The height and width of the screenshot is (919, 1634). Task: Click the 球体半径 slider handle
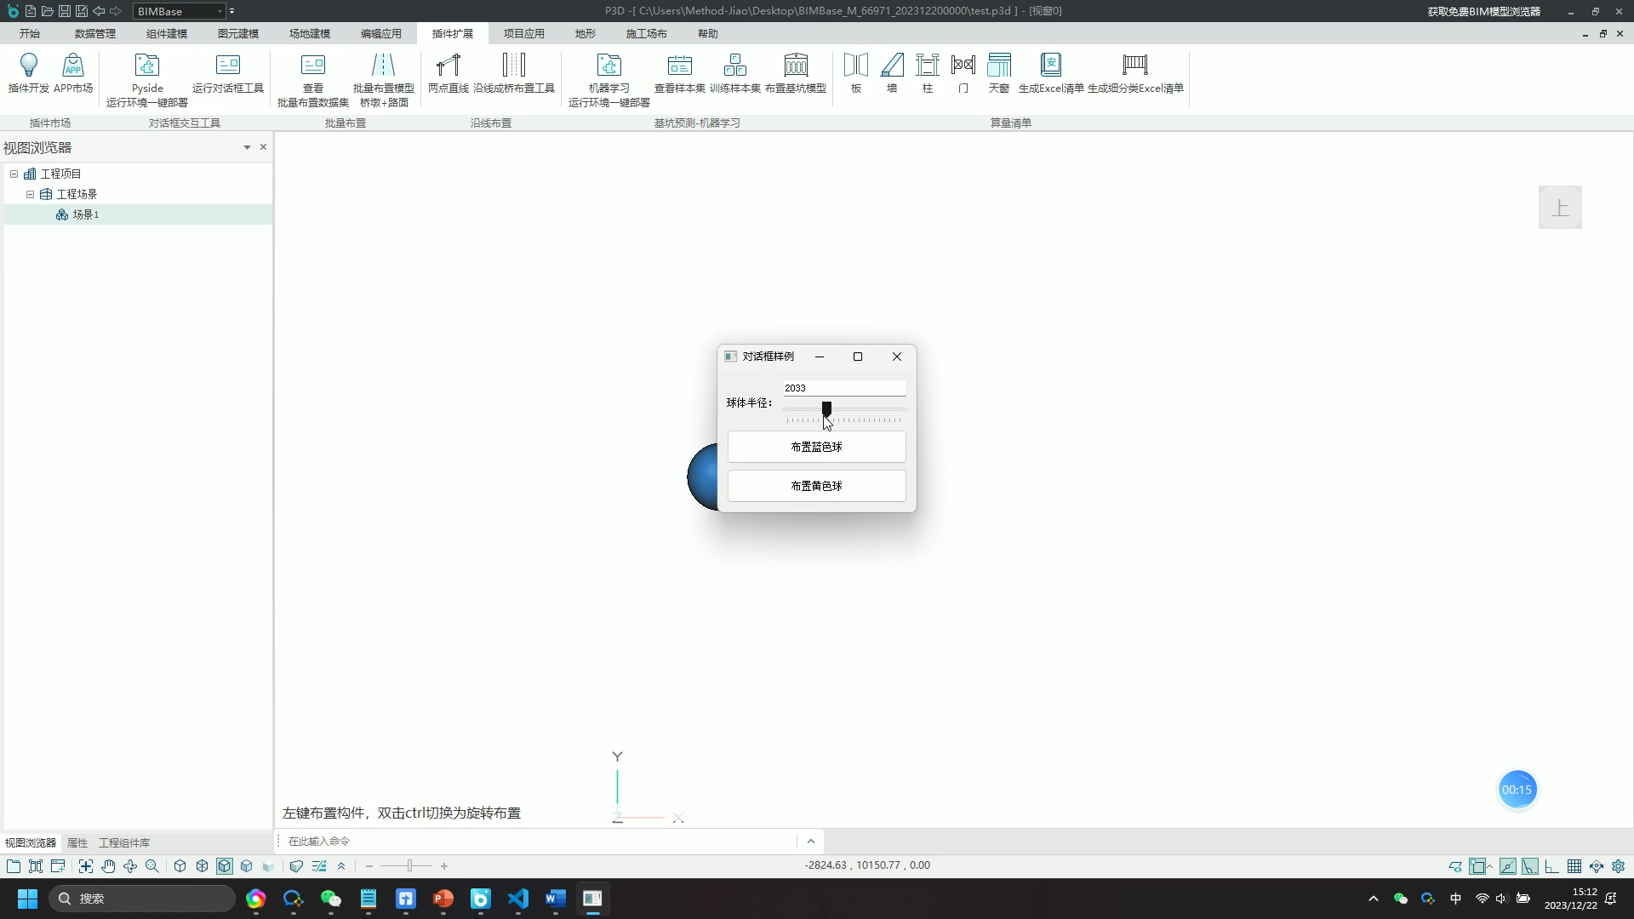[x=826, y=409]
